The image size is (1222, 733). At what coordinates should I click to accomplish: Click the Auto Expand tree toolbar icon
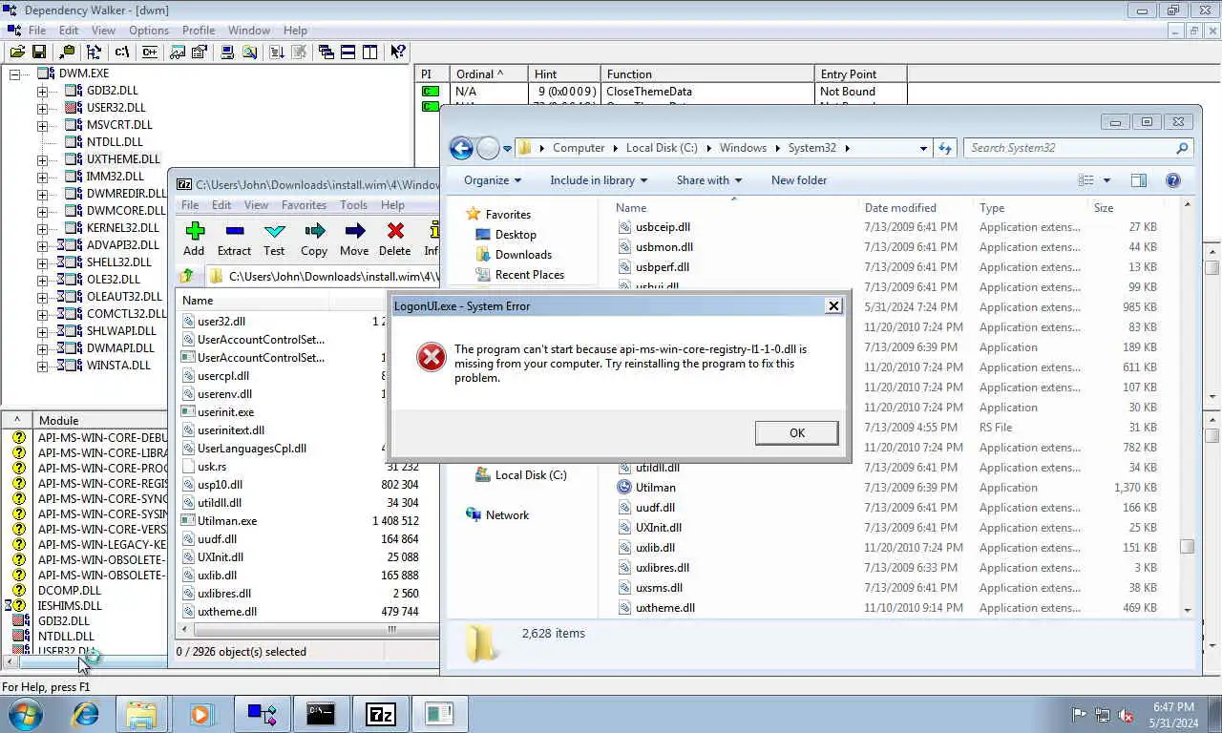[x=95, y=52]
